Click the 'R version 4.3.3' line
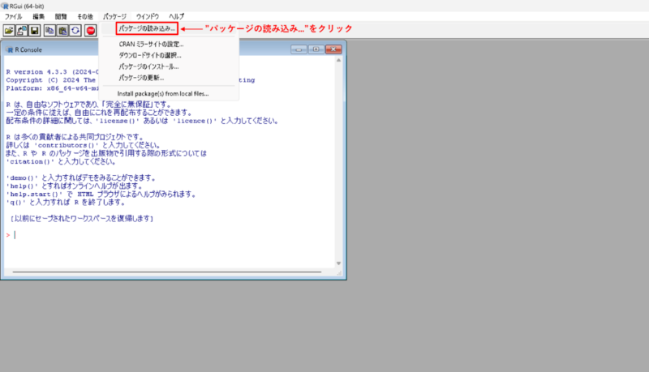This screenshot has height=372, width=649. tap(53, 72)
